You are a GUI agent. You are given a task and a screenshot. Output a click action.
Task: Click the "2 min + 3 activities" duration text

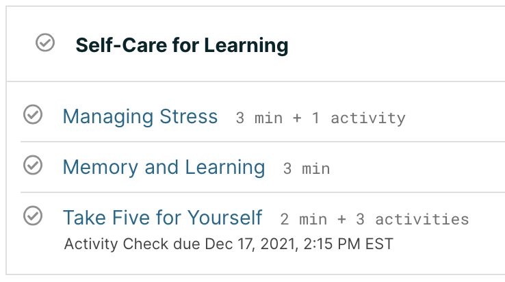(374, 220)
